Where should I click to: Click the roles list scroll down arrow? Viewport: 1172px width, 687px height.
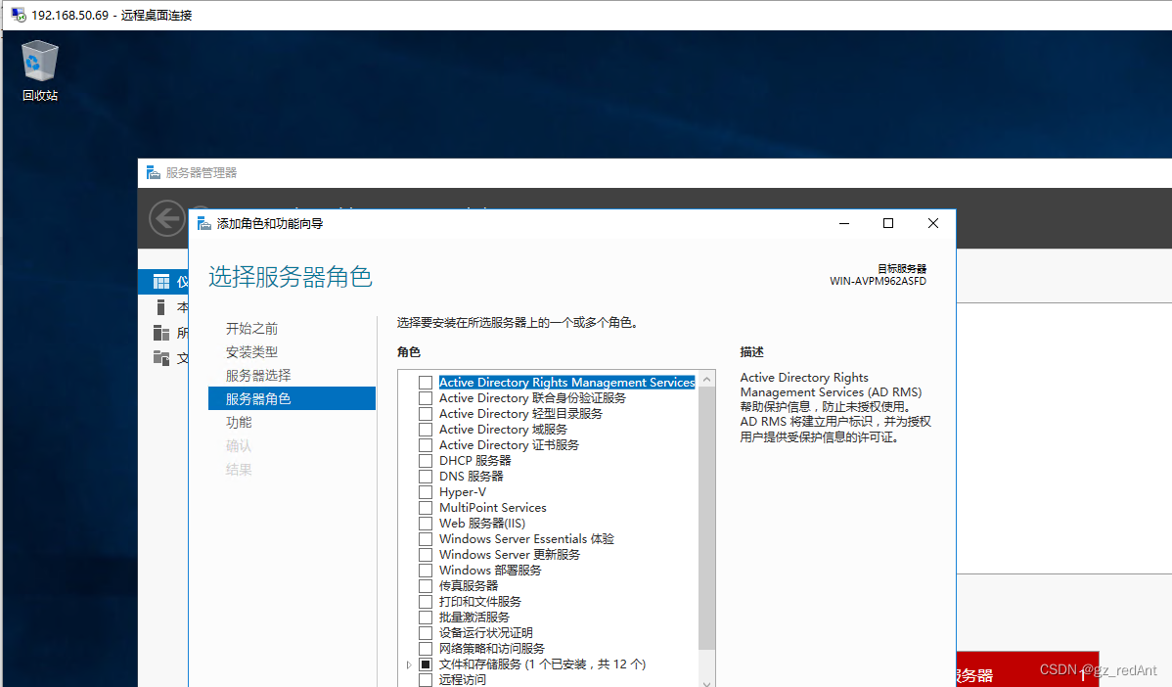pos(707,682)
